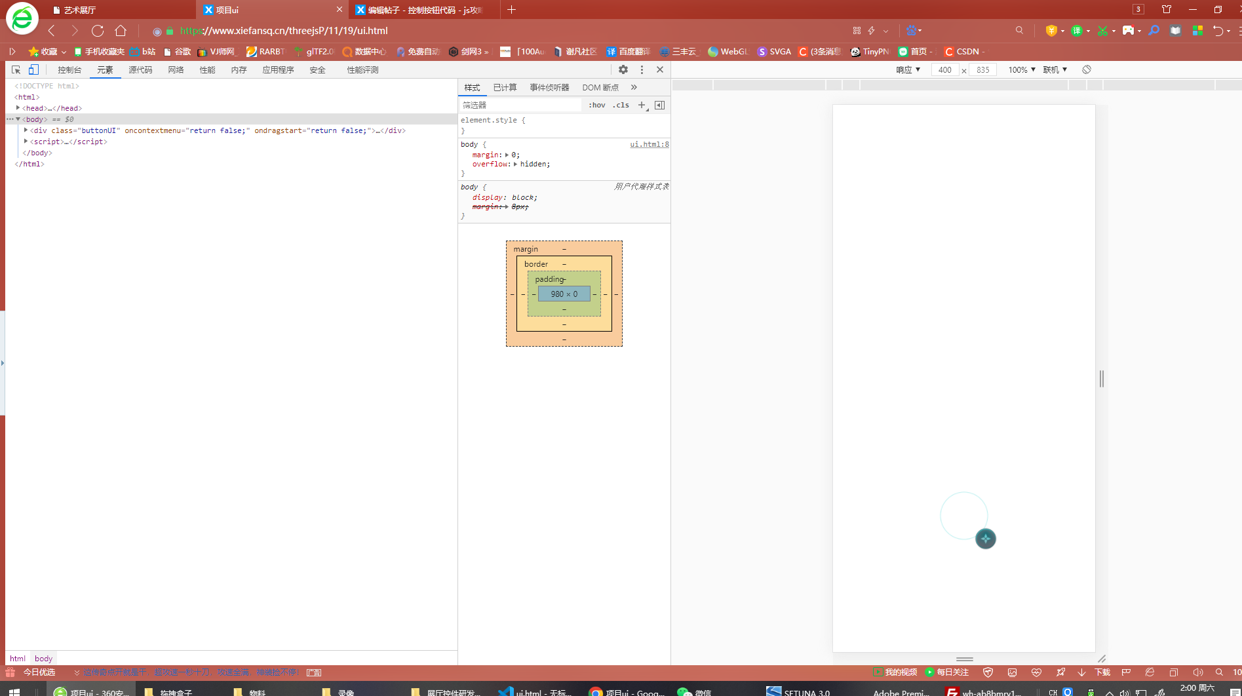Click the browser forward arrow

[75, 30]
